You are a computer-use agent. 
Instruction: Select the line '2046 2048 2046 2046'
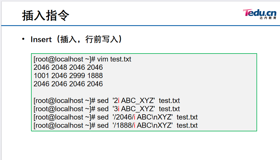[x=68, y=67]
